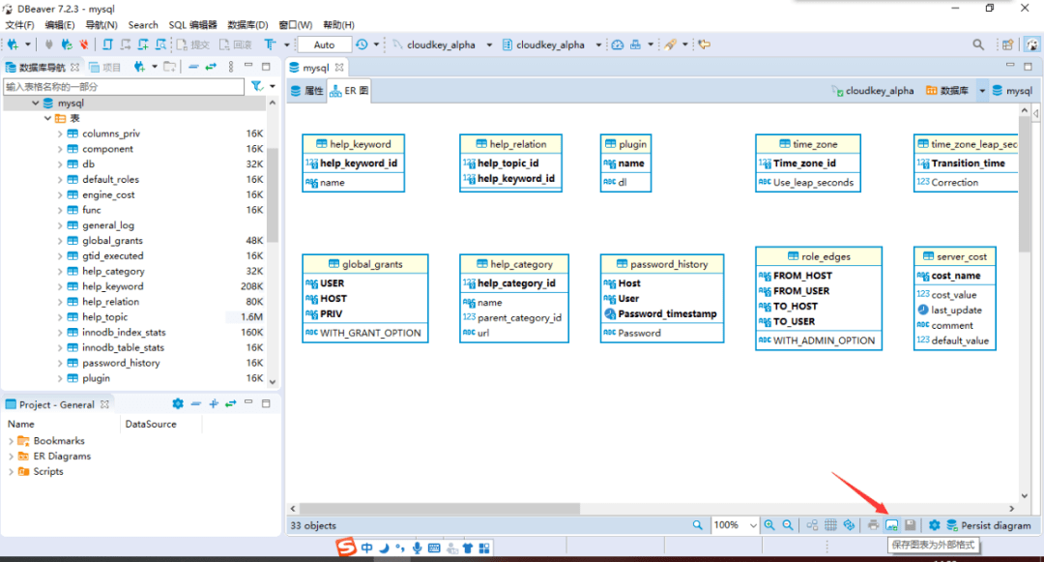Click link-with-editor arrows in database navigator
The width and height of the screenshot is (1044, 562).
(211, 67)
